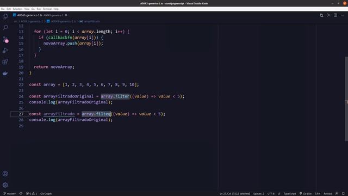Change indentation via Spaces: 2
Viewport: 348px width, 196px height.
click(259, 194)
